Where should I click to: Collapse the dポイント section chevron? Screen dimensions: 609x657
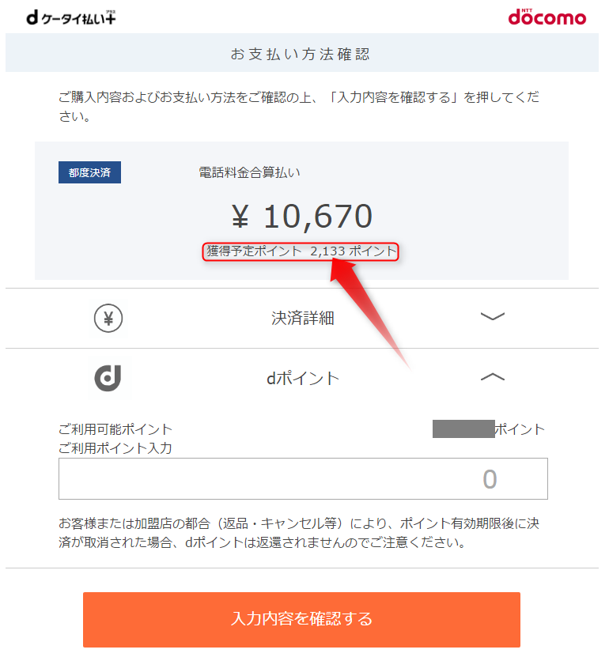[493, 377]
